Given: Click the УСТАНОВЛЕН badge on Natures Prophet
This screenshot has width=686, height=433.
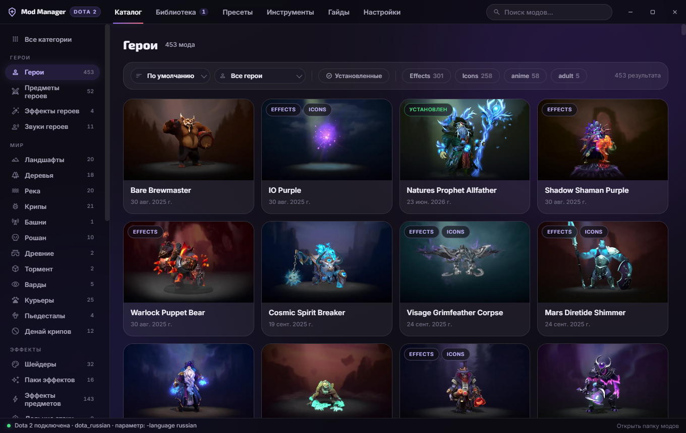Looking at the screenshot, I should click(428, 110).
